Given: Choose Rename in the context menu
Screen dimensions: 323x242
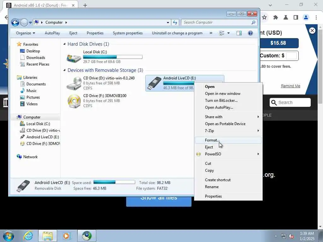Looking at the screenshot, I should pos(212,187).
